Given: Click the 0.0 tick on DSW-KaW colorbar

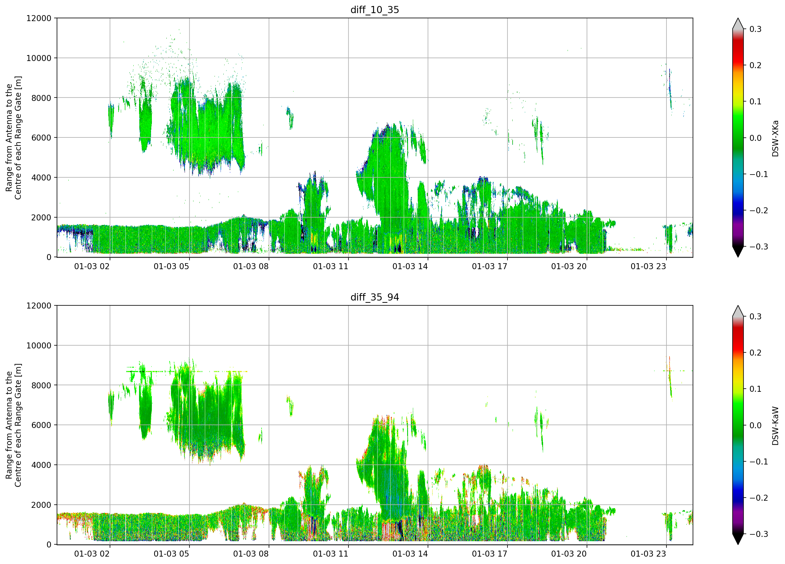Looking at the screenshot, I should pos(756,425).
